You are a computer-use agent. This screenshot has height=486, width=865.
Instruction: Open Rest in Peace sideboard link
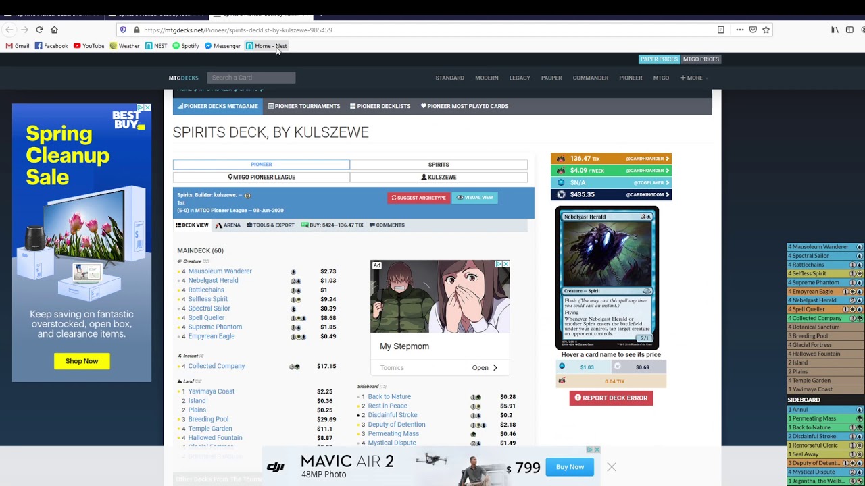387,406
